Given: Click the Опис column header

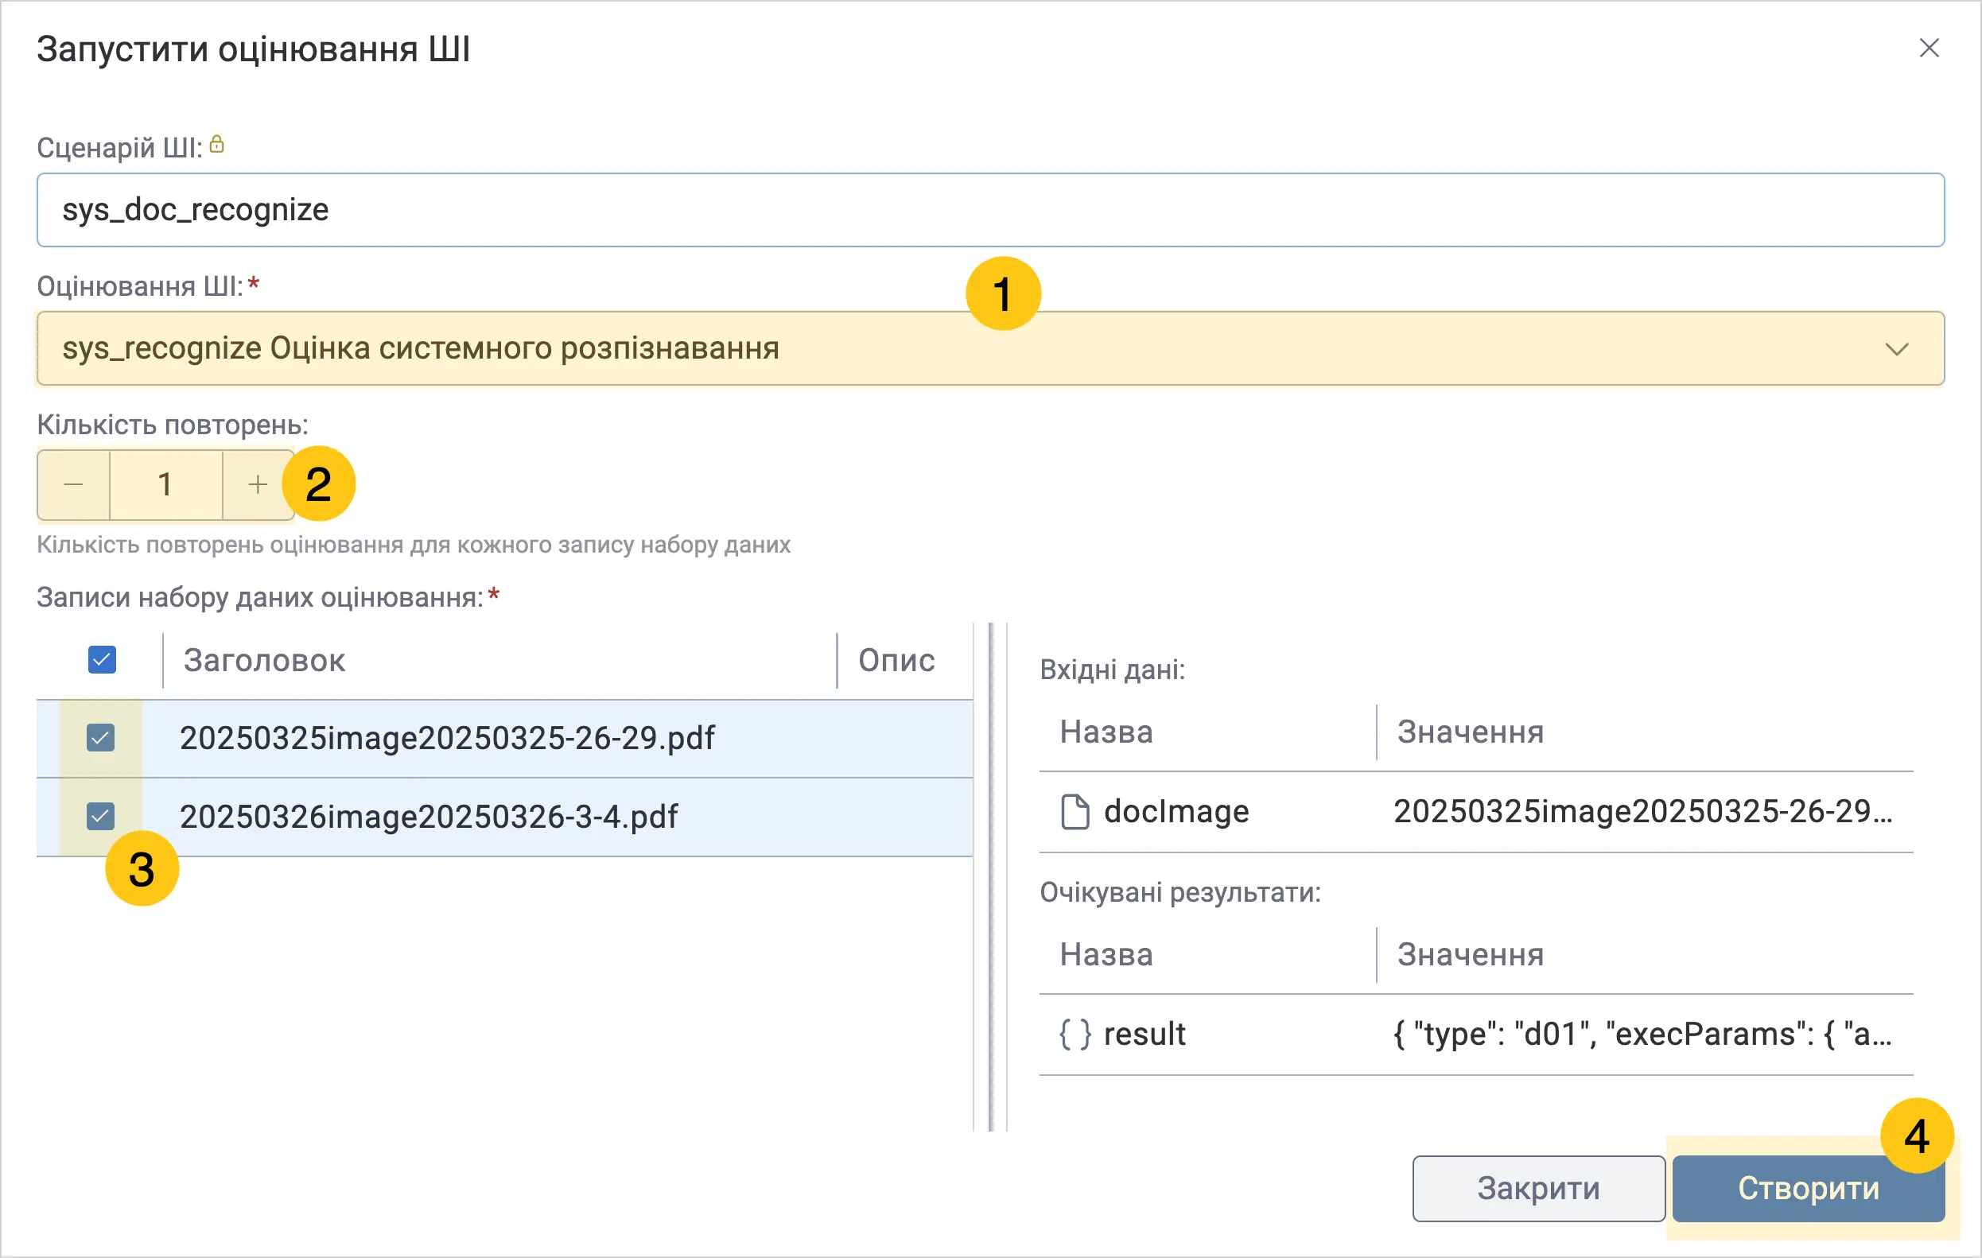Looking at the screenshot, I should click(896, 661).
